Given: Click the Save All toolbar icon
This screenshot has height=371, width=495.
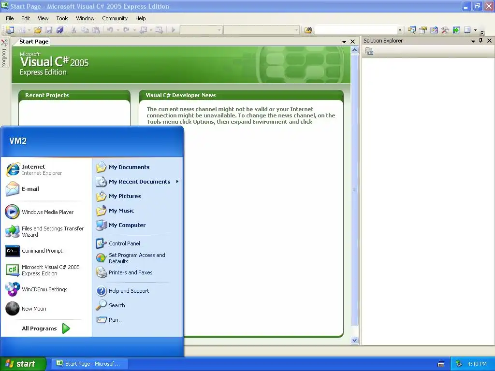Looking at the screenshot, I should (59, 30).
